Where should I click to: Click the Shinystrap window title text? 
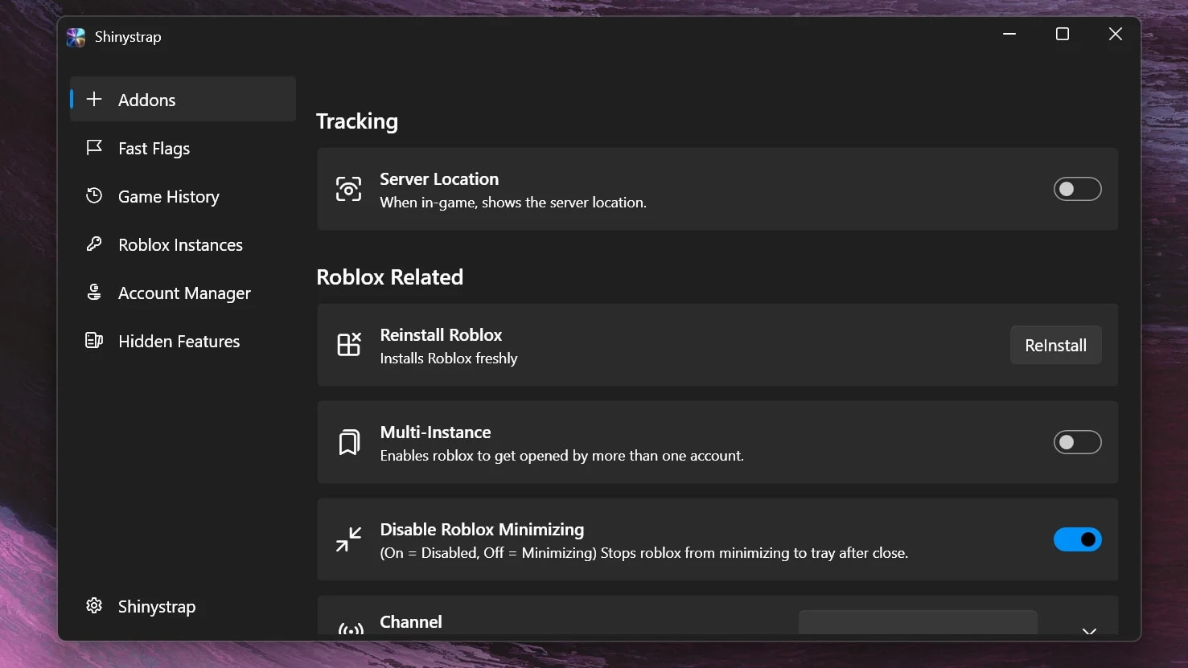click(x=128, y=37)
